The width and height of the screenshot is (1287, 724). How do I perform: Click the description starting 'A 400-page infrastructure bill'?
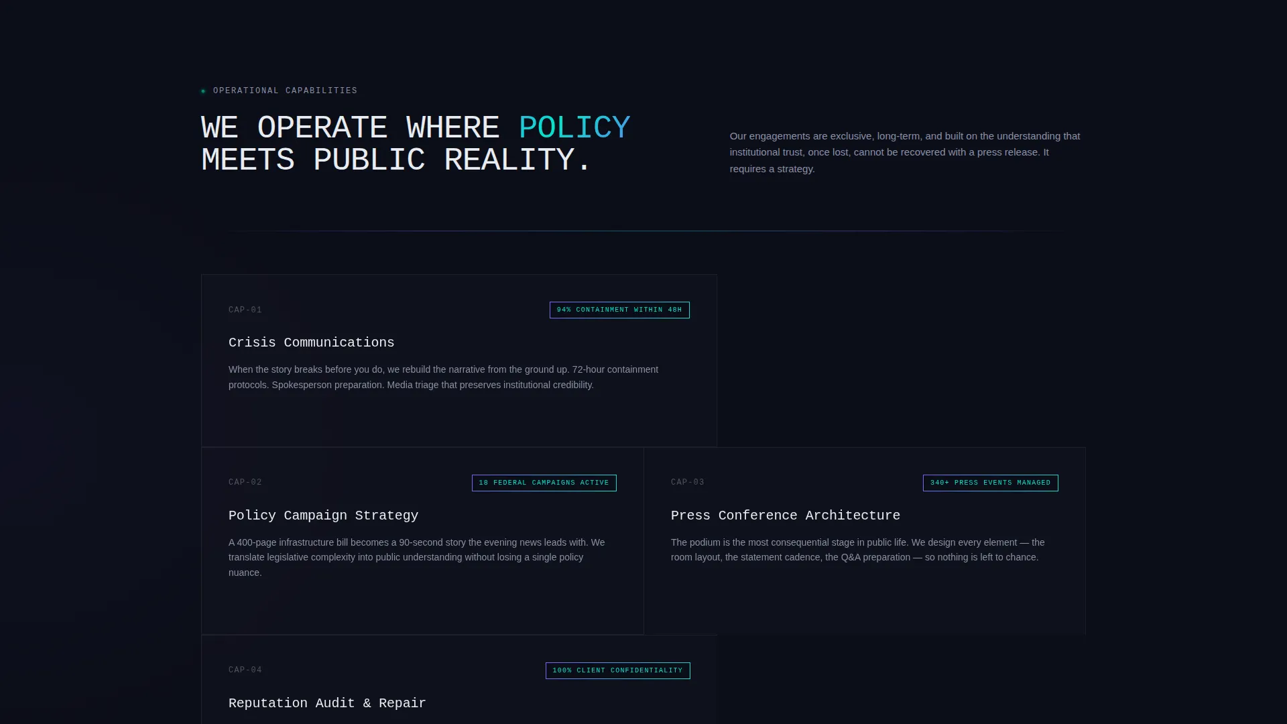[417, 557]
